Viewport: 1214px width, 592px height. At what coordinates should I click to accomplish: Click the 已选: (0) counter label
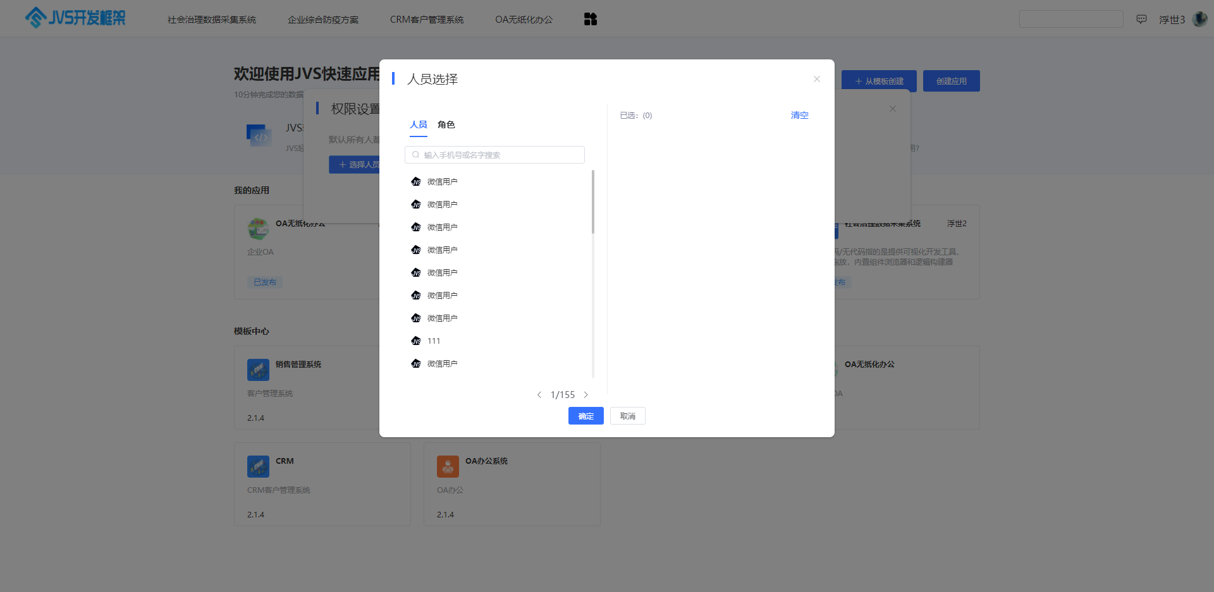[x=635, y=116]
